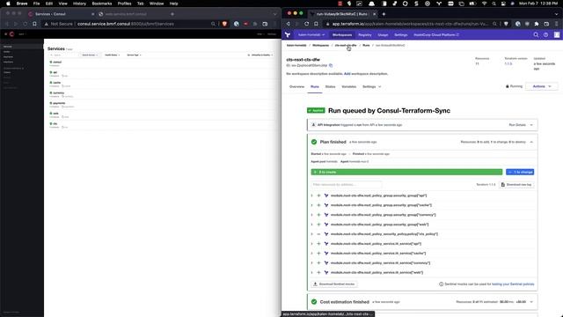
Task: Click Brave Shields icon in the Terraform window
Action: click(506, 24)
